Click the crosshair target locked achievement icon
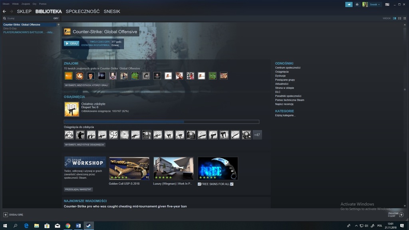409x230 pixels. click(69, 135)
